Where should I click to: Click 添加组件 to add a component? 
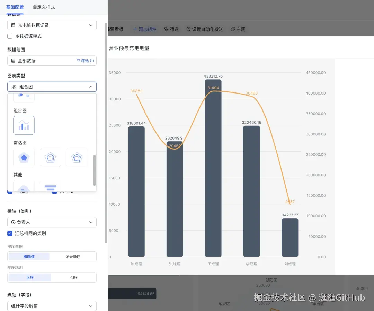pyautogui.click(x=145, y=29)
